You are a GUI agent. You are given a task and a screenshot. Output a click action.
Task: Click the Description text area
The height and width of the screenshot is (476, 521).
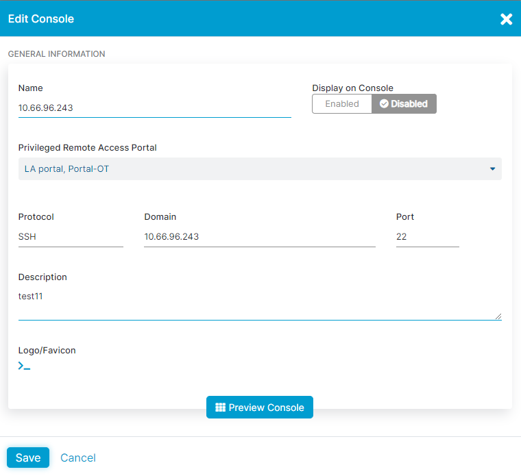(x=260, y=303)
